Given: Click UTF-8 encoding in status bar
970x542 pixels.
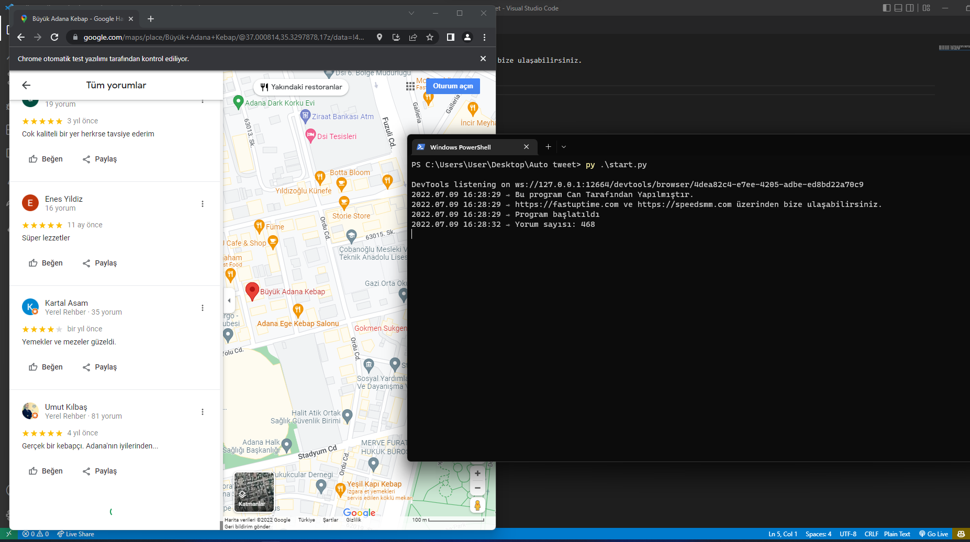Looking at the screenshot, I should (848, 534).
